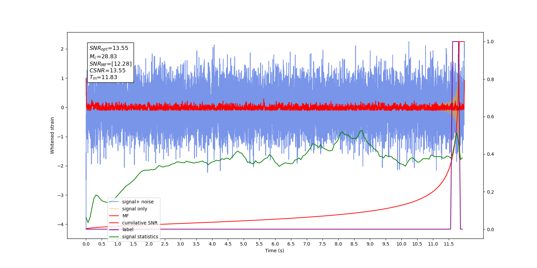Click the left y-axis tick label −4
This screenshot has height=268, width=537.
pos(60,224)
